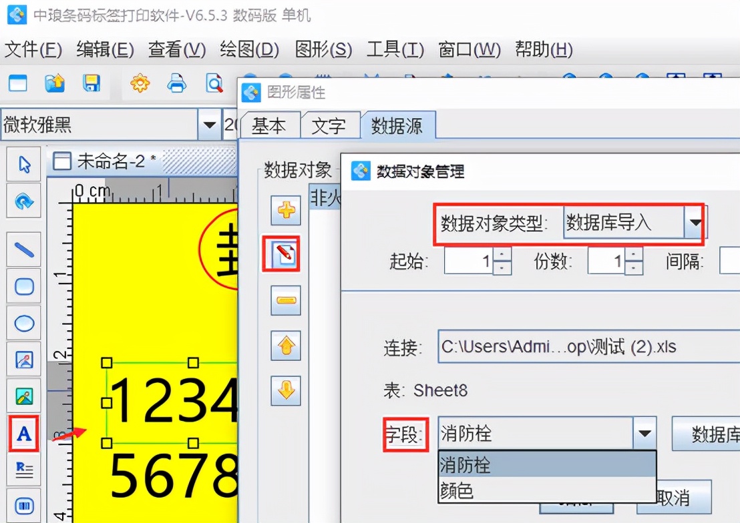Click the 份数 value input field
The image size is (740, 523).
(x=606, y=261)
